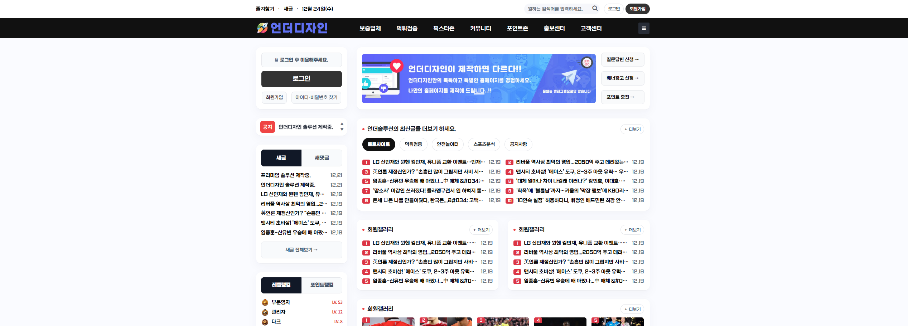Select the 스포츠분석 category pill
This screenshot has width=908, height=326.
click(x=484, y=144)
